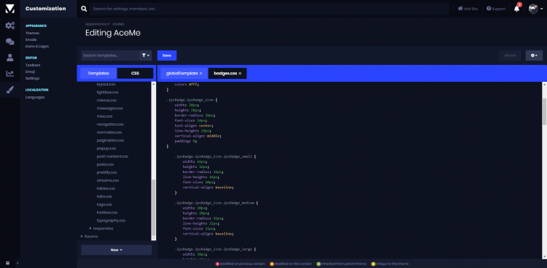Open popup.css file
This screenshot has height=268, width=547.
106,148
